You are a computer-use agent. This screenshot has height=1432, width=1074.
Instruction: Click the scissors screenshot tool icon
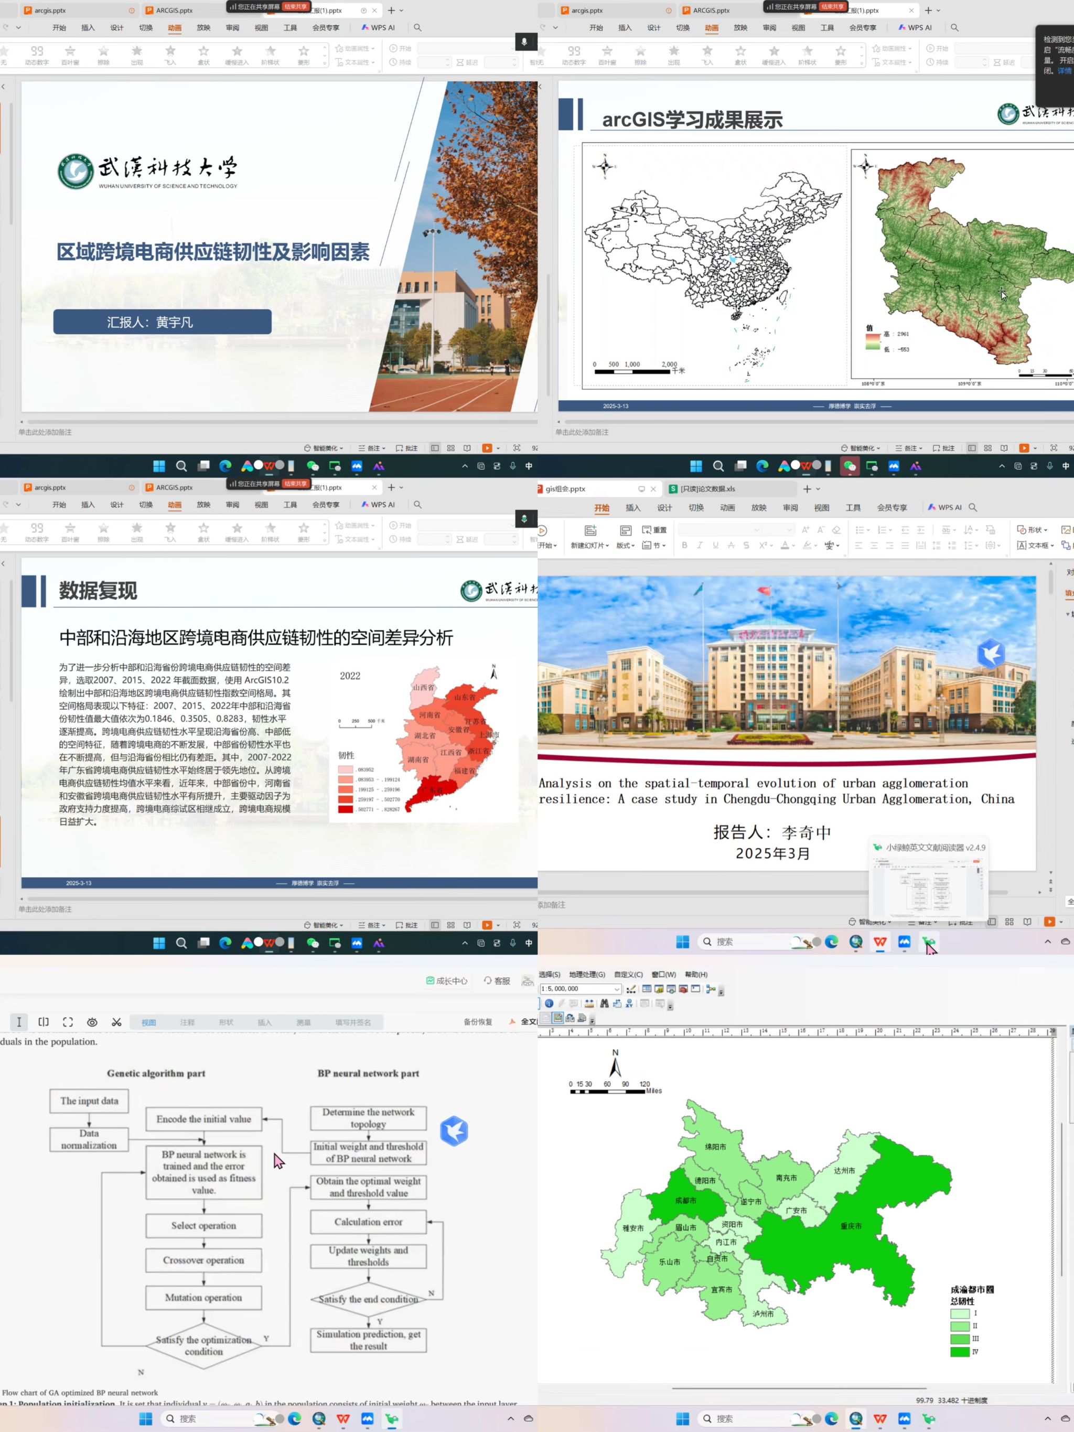[x=116, y=1022]
